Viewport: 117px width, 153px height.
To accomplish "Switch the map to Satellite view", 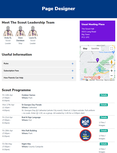I will tap(95, 48).
